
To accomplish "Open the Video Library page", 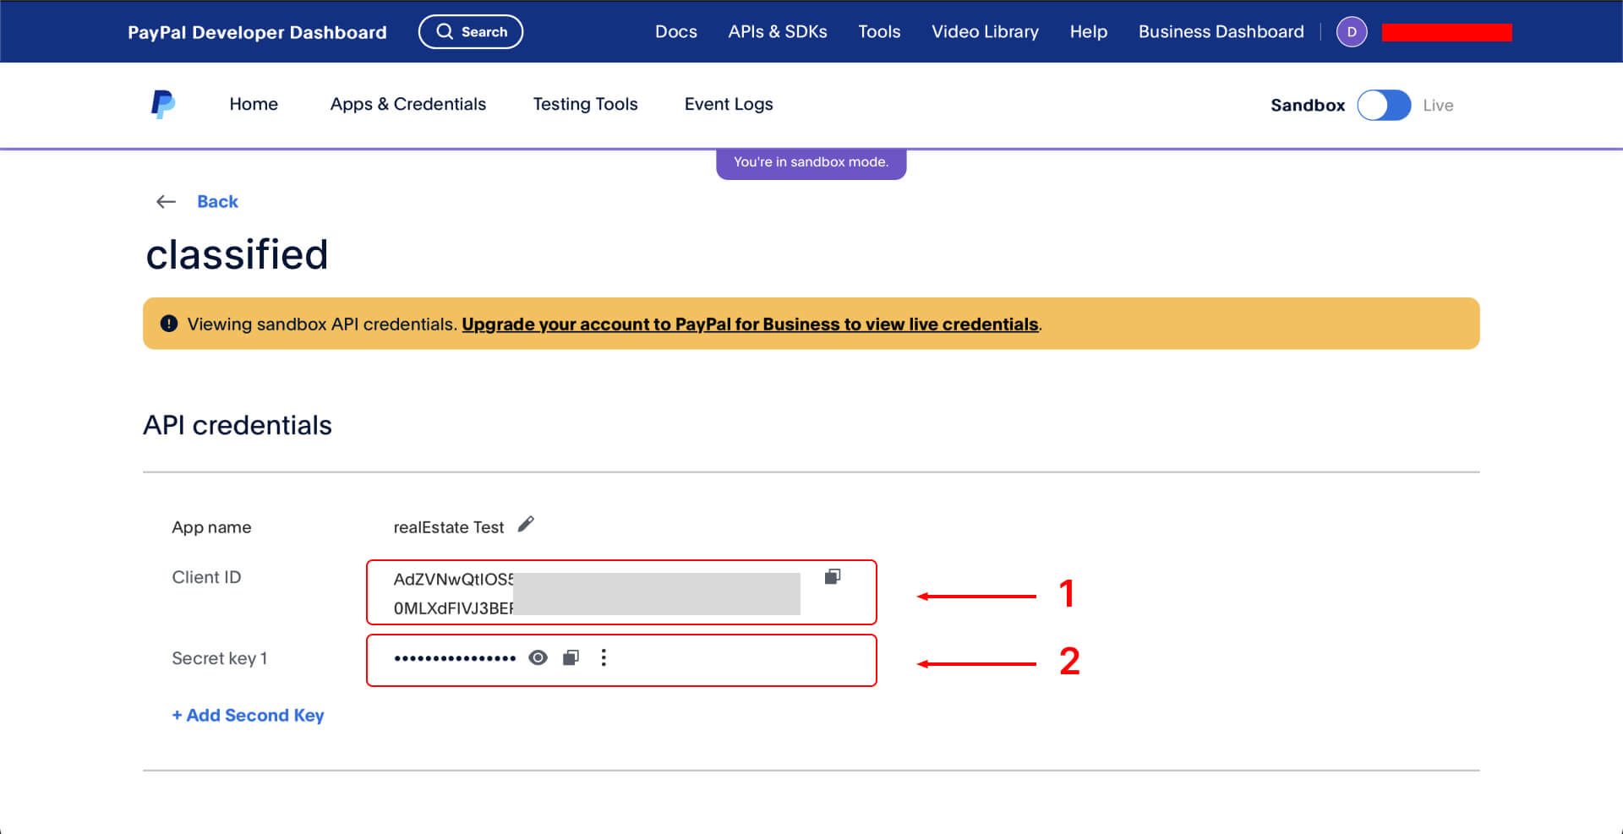I will coord(985,32).
